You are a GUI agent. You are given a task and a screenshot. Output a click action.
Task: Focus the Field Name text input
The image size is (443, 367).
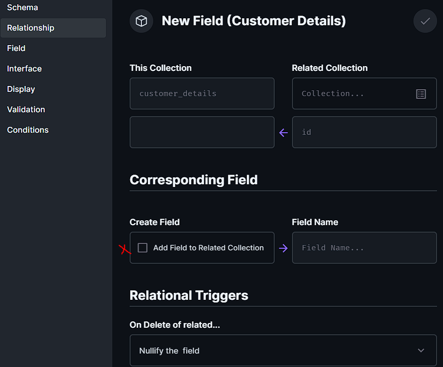tap(364, 248)
